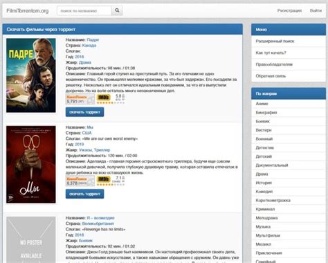Select the Мультфильм genre in the sidebar
328x263 pixels.
click(289, 235)
